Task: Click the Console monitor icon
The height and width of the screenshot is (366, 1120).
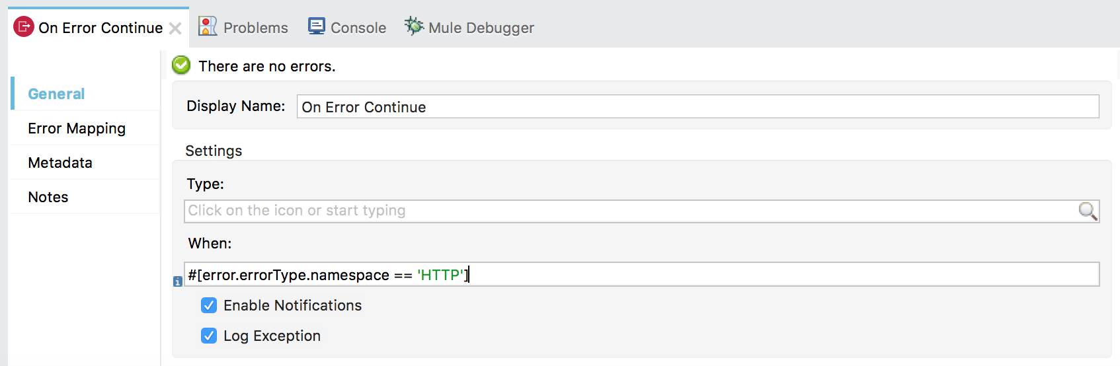Action: [x=317, y=26]
